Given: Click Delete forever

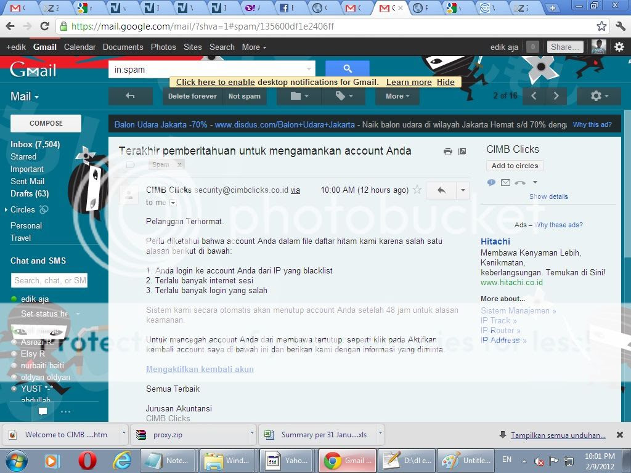Looking at the screenshot, I should tap(192, 96).
